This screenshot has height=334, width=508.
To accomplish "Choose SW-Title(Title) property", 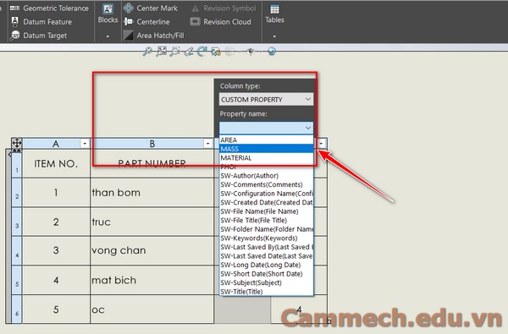I will point(267,292).
